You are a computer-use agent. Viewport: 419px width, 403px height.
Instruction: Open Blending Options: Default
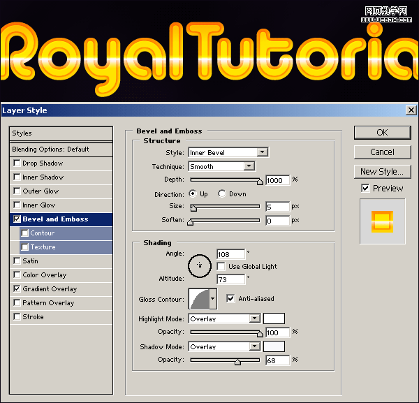(x=61, y=149)
